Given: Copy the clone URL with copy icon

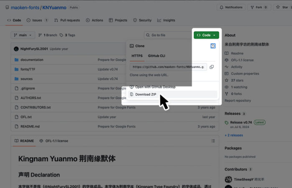Looking at the screenshot, I should [x=211, y=67].
